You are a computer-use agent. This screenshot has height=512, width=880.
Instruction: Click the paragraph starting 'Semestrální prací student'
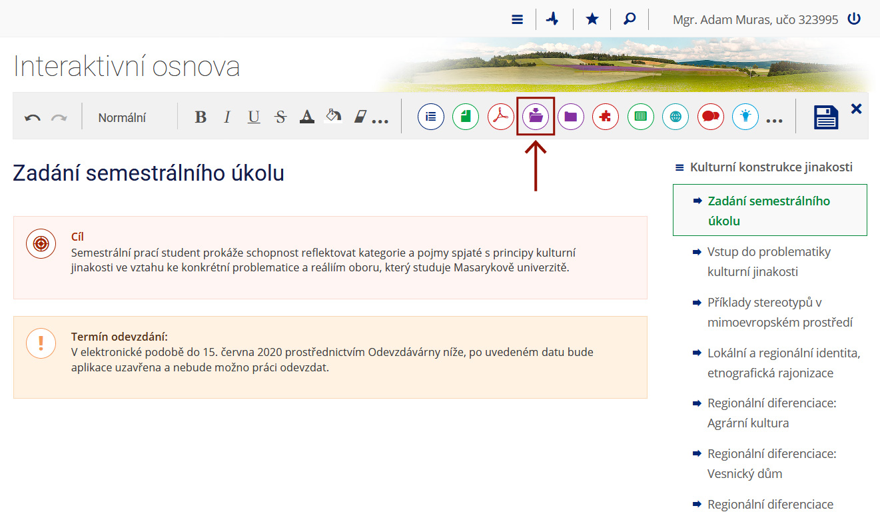(323, 261)
